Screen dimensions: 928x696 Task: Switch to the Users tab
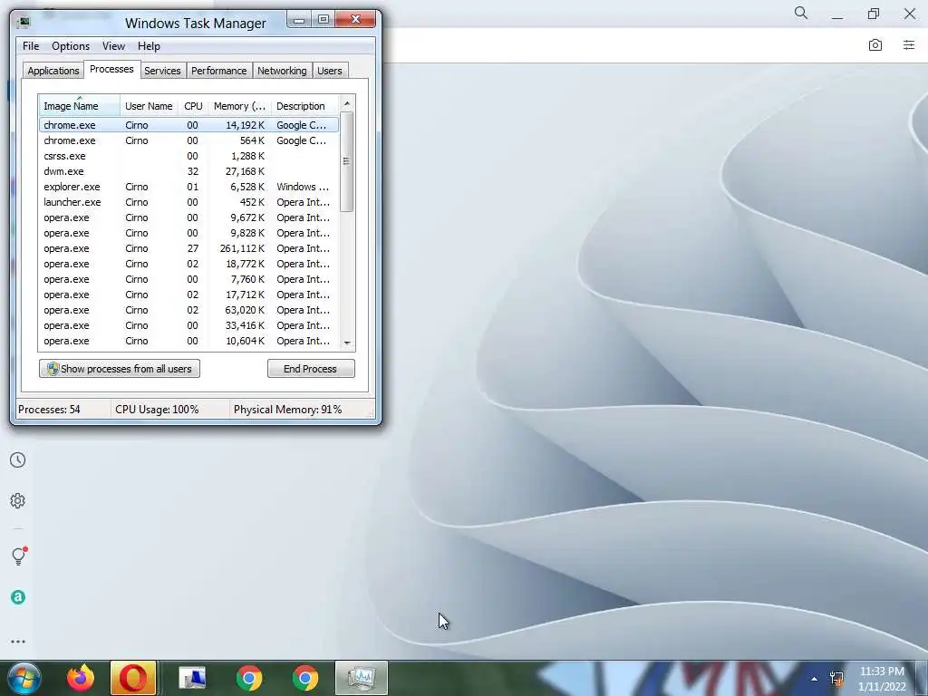pyautogui.click(x=330, y=71)
